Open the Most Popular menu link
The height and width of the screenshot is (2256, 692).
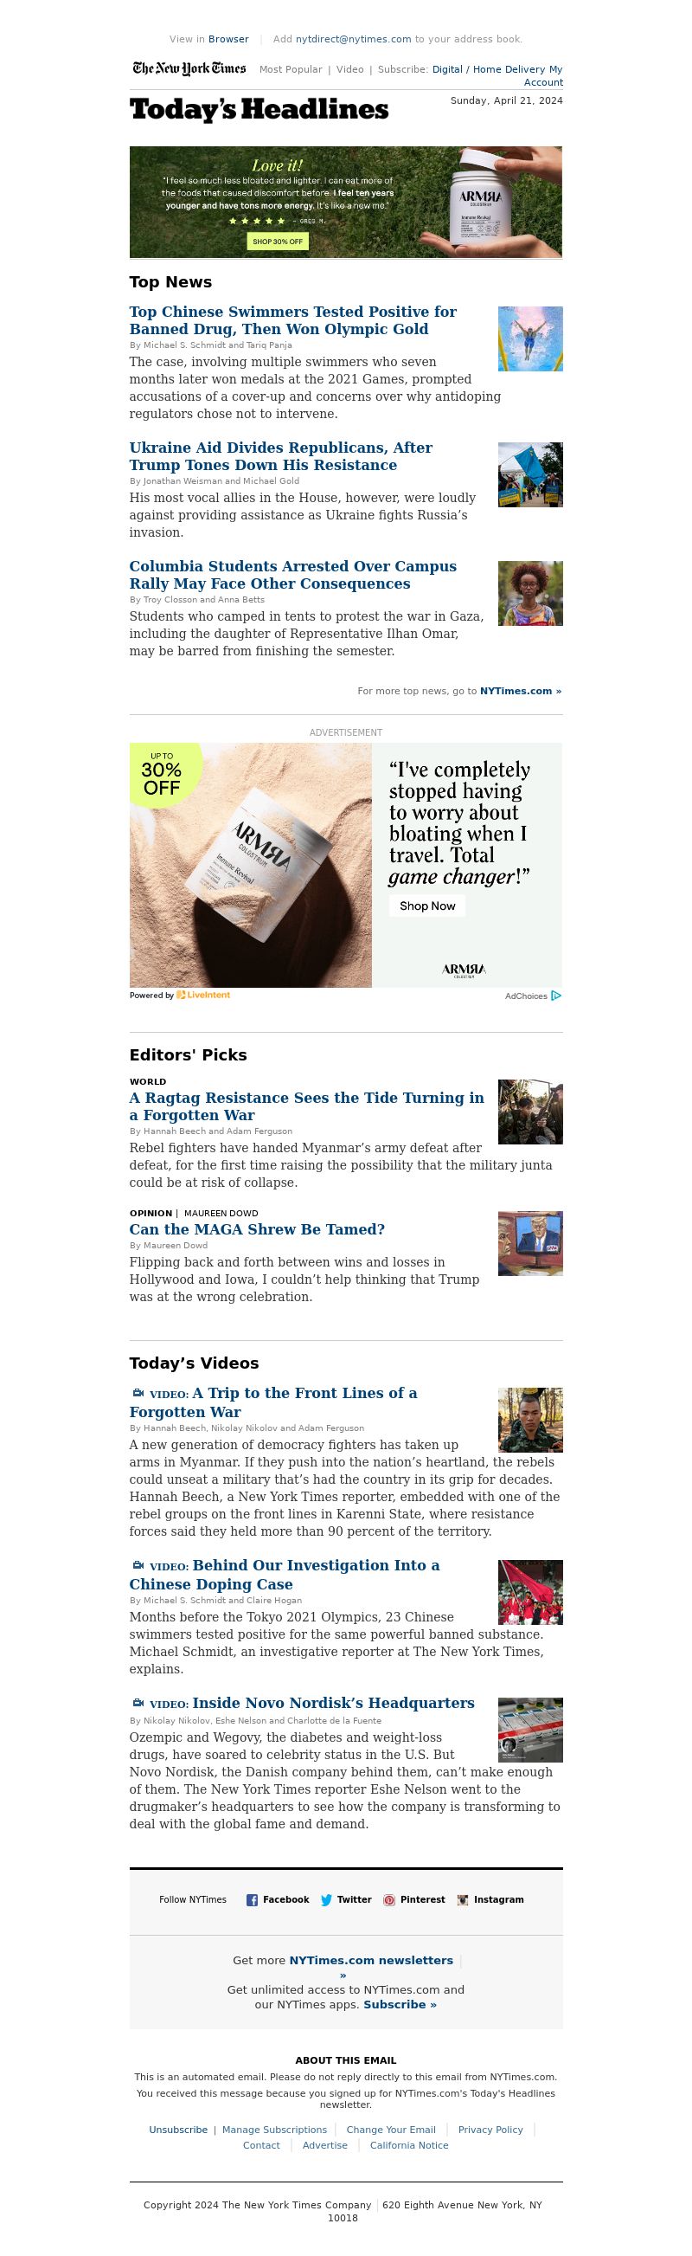(291, 69)
